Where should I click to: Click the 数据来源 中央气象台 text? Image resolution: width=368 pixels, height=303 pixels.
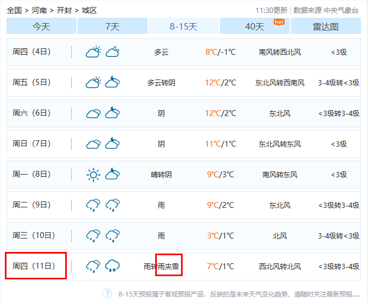click(326, 10)
